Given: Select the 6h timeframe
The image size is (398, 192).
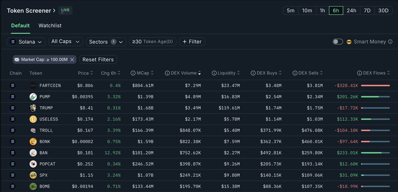Looking at the screenshot, I should pyautogui.click(x=336, y=11).
